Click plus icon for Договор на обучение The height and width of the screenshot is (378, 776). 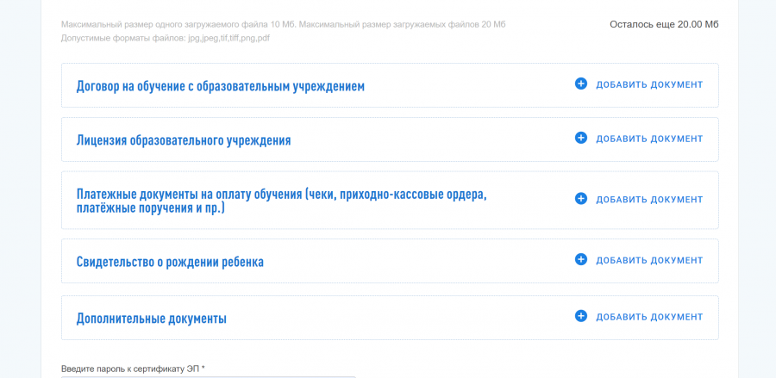pyautogui.click(x=580, y=84)
